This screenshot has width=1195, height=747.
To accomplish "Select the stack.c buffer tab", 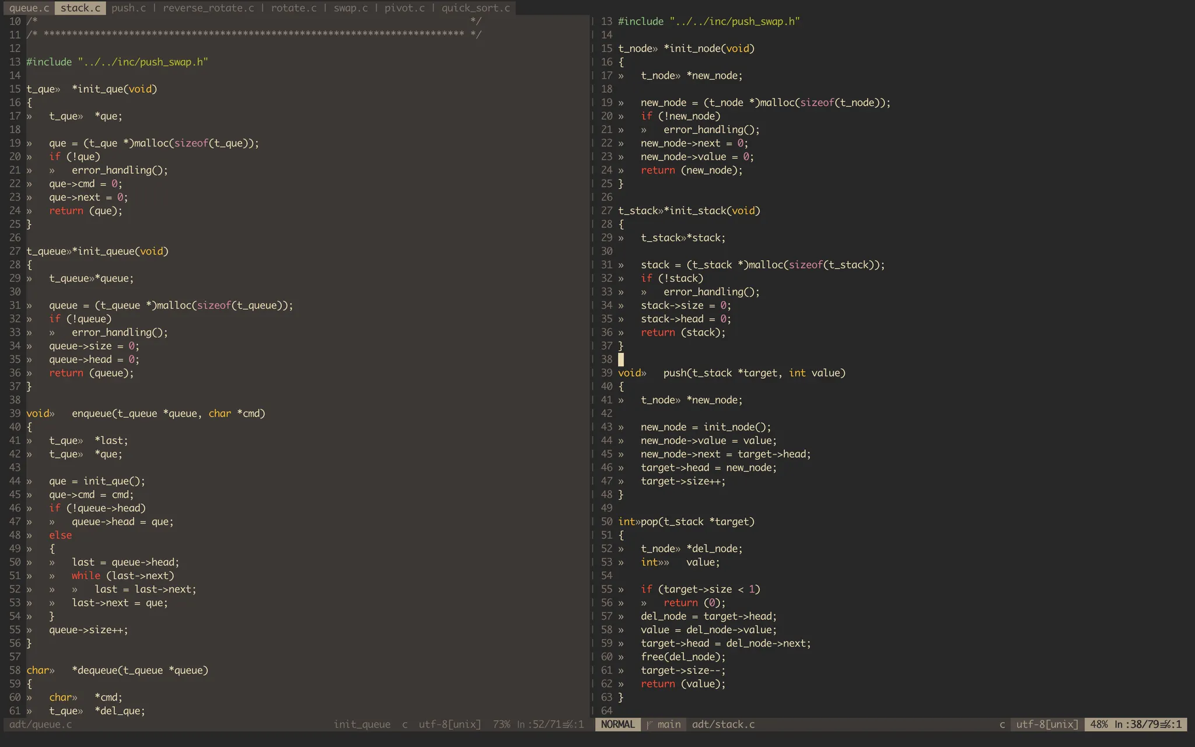I will pyautogui.click(x=81, y=8).
